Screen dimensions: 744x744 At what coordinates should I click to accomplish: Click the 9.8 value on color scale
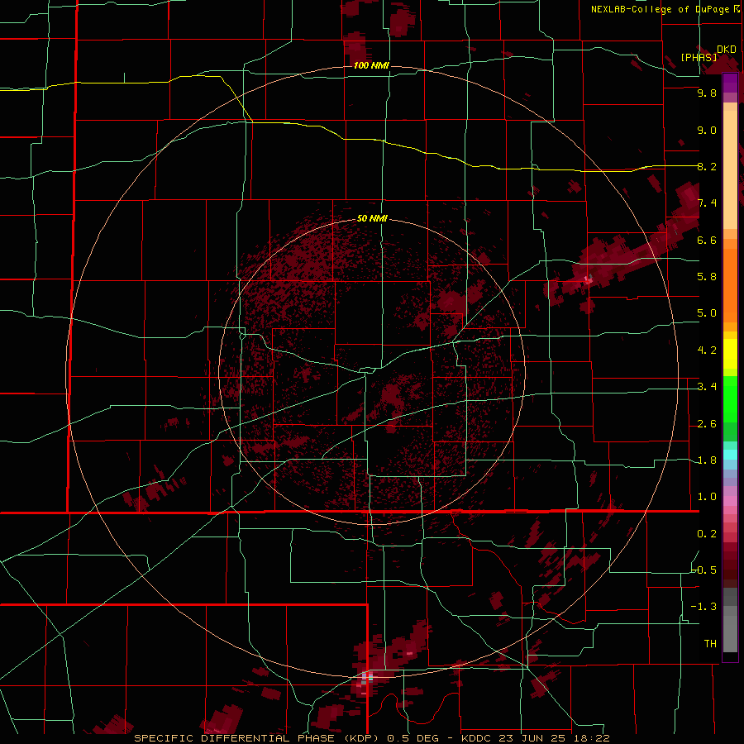[x=707, y=93]
